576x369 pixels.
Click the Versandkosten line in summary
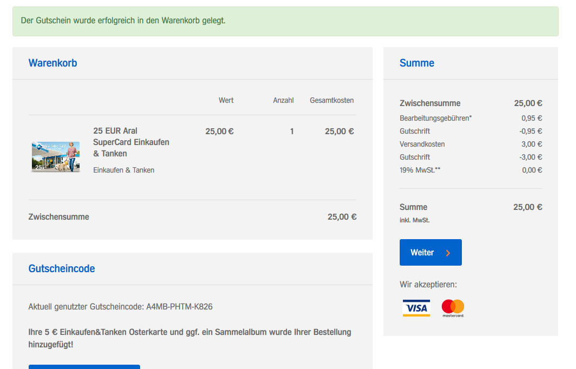tap(422, 144)
